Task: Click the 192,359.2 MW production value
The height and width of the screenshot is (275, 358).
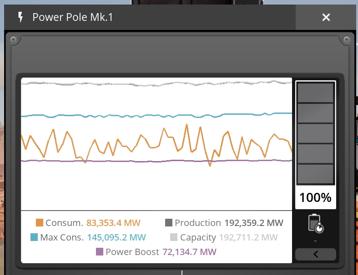Action: click(254, 223)
